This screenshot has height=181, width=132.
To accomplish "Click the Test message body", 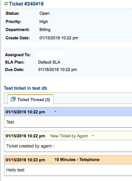I will tap(10, 122).
